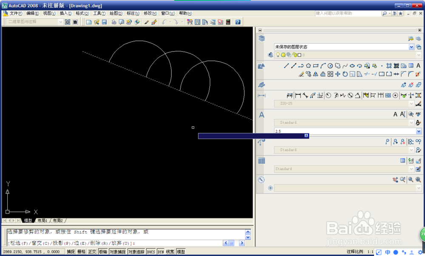The height and width of the screenshot is (256, 425).
Task: Open the 绘图(D) menu
Action: 116,13
